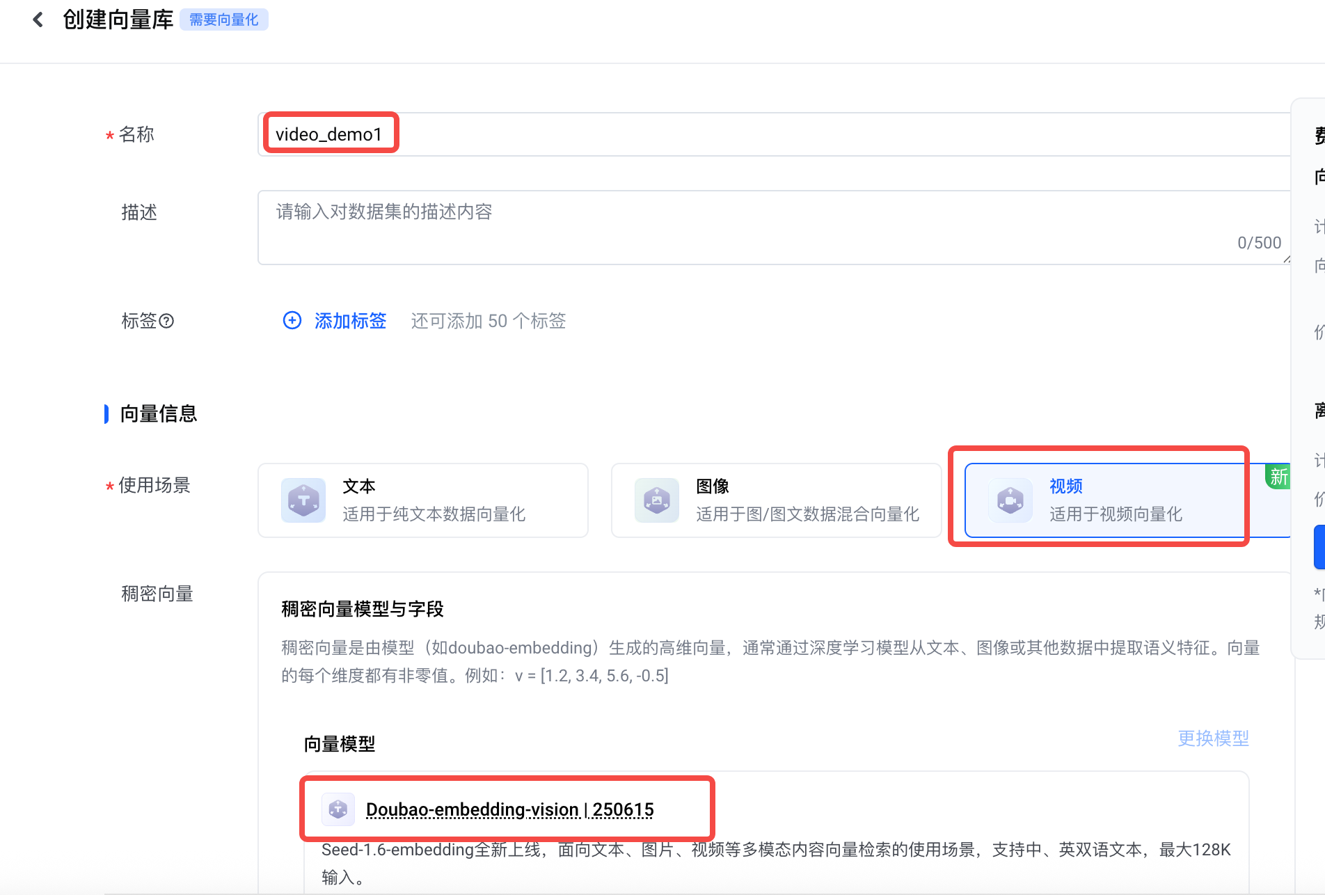The width and height of the screenshot is (1325, 895).
Task: Click 添加标签 link
Action: coord(350,320)
